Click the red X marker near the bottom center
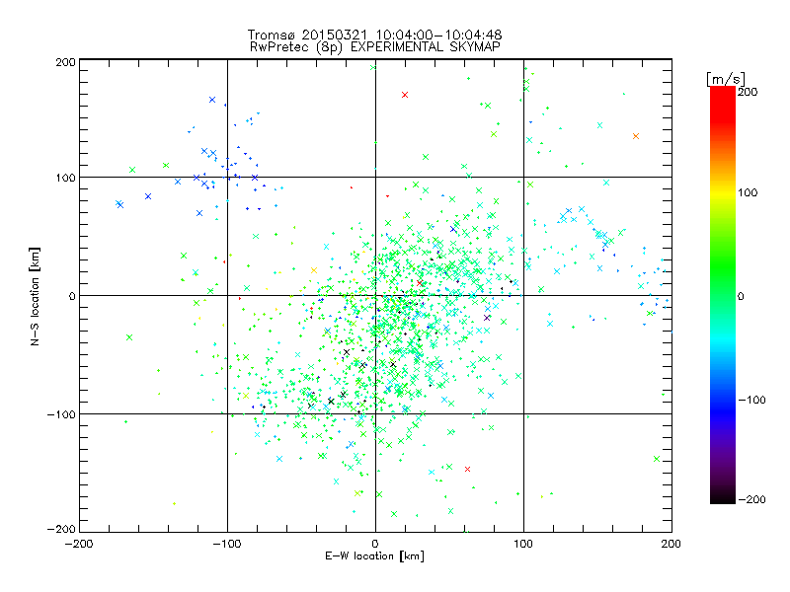Image resolution: width=790 pixels, height=592 pixels. [x=467, y=470]
